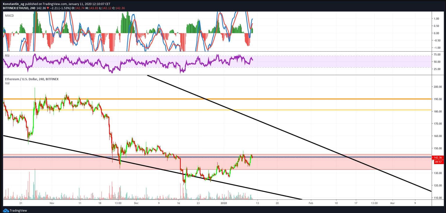Select the yellow horizontal line near 181
The width and height of the screenshot is (446, 213).
coord(290,110)
